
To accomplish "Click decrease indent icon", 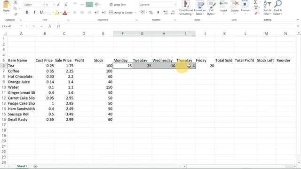I will 96,13.
